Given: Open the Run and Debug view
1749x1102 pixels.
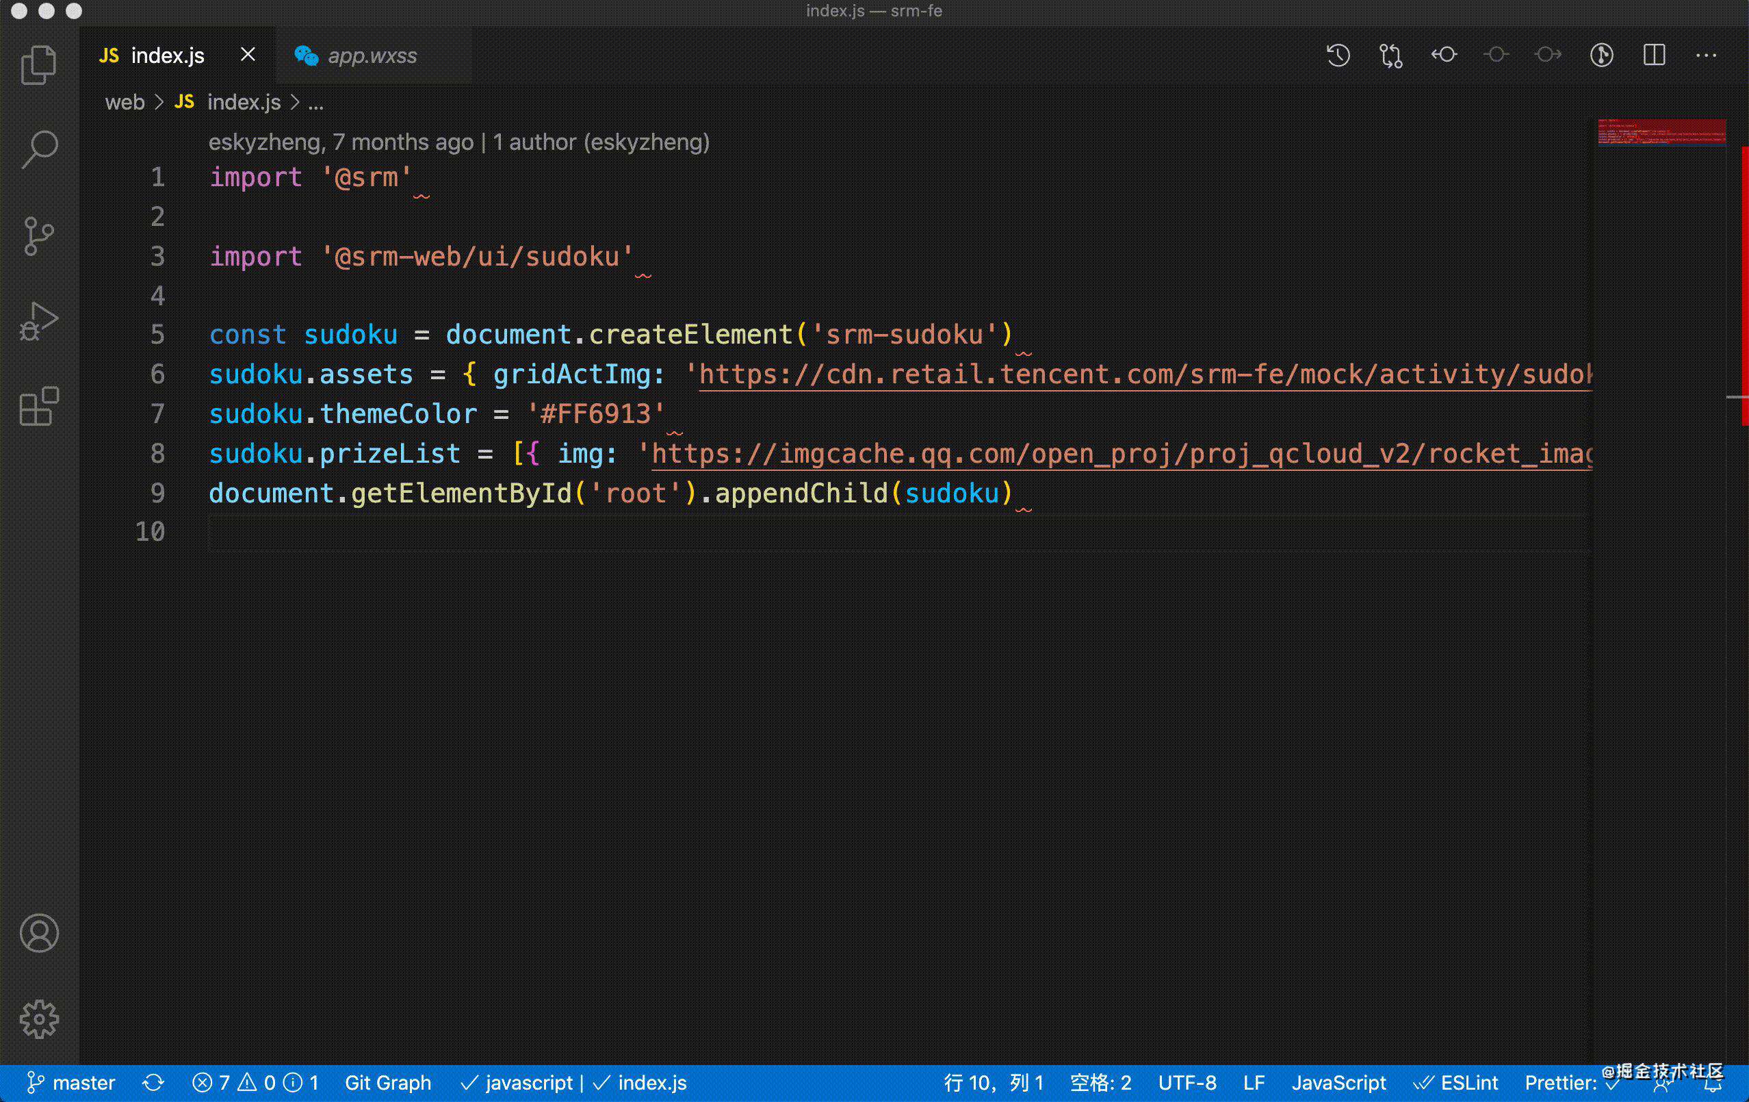Looking at the screenshot, I should click(39, 321).
